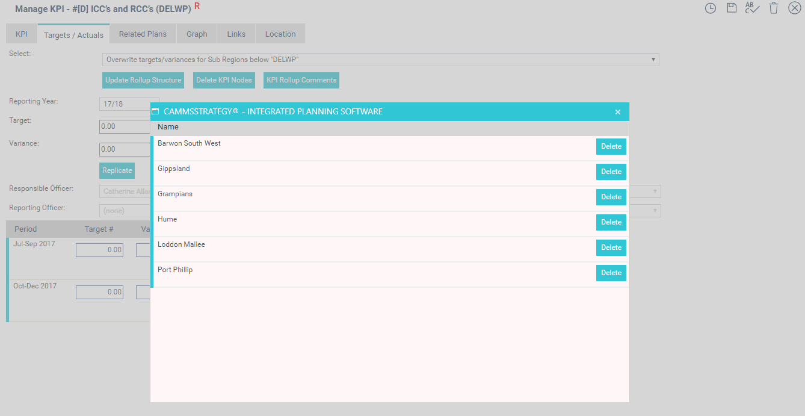The height and width of the screenshot is (416, 805).
Task: Click the Jul-Sep 2017 Target input field
Action: (x=99, y=250)
